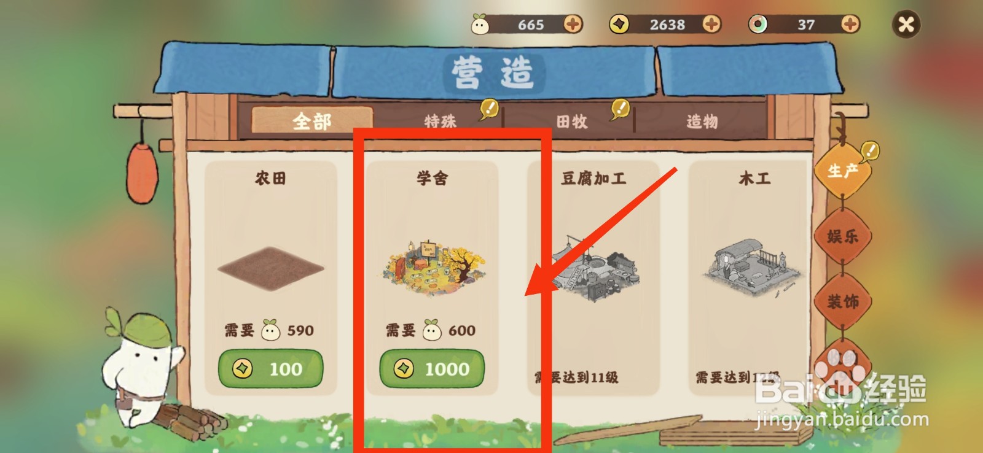
Task: Choose the 装饰 side category
Action: [x=842, y=301]
